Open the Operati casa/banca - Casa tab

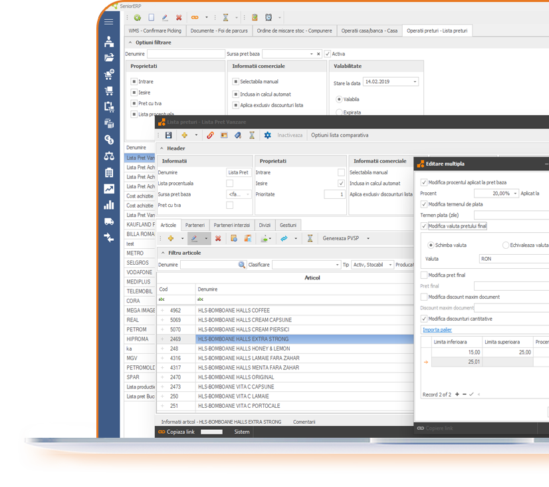[x=370, y=30]
